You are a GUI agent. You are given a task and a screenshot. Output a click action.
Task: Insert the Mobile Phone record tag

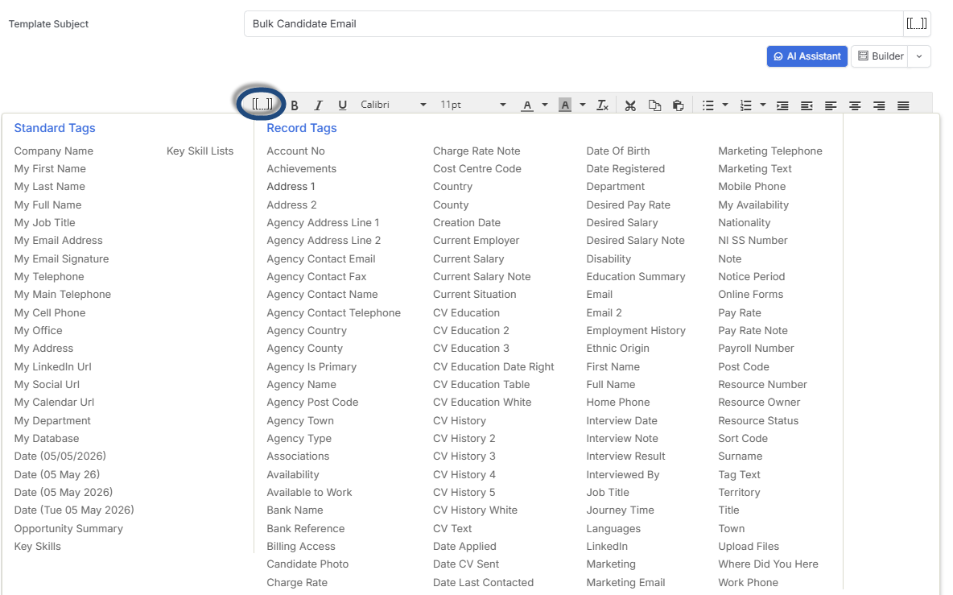[x=752, y=187]
